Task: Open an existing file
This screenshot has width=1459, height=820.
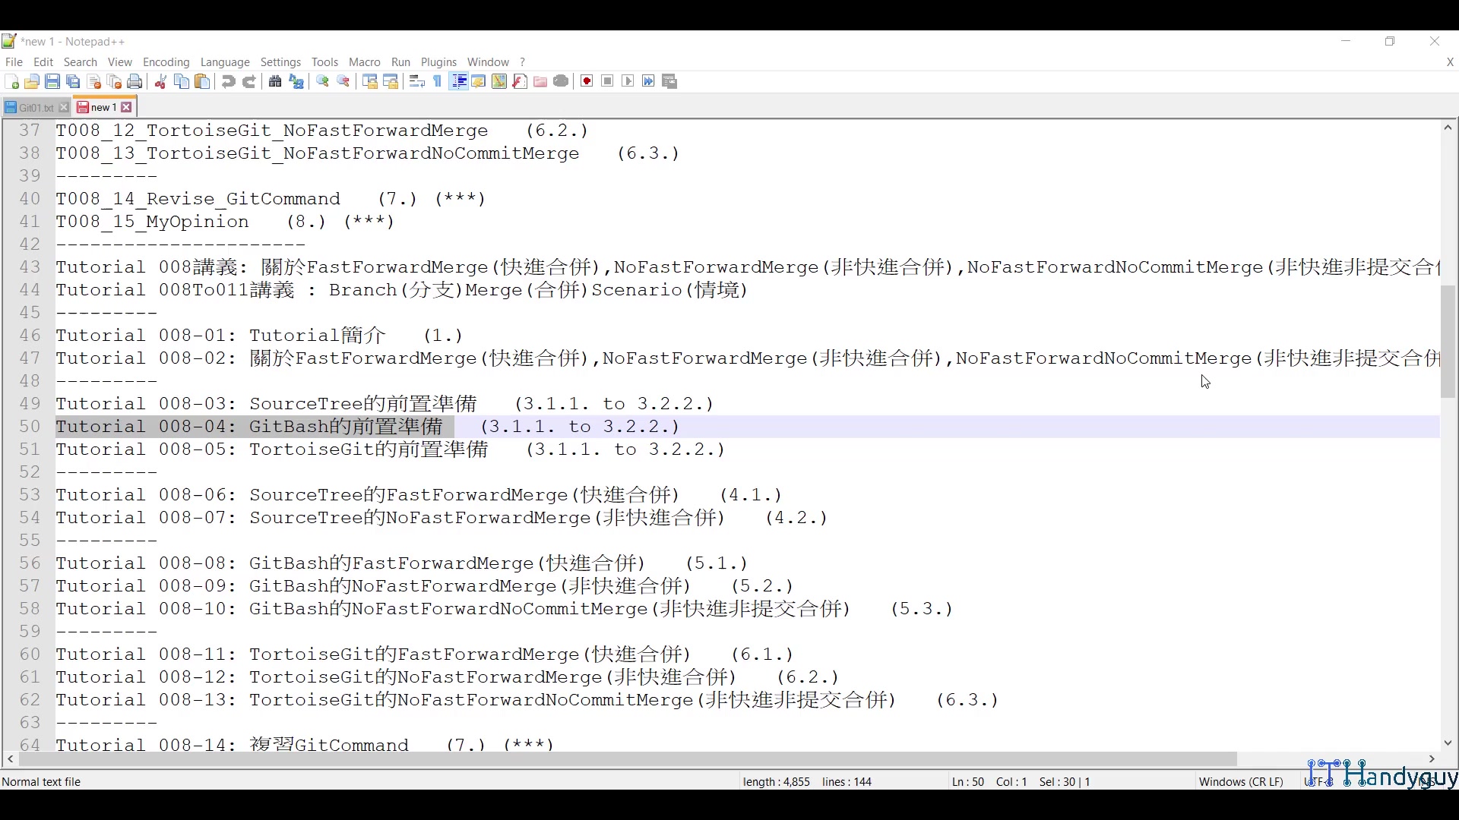Action: coord(33,81)
